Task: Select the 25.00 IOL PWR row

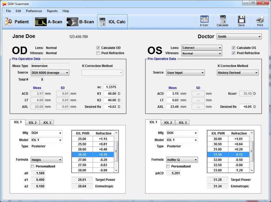Action: pos(93,139)
